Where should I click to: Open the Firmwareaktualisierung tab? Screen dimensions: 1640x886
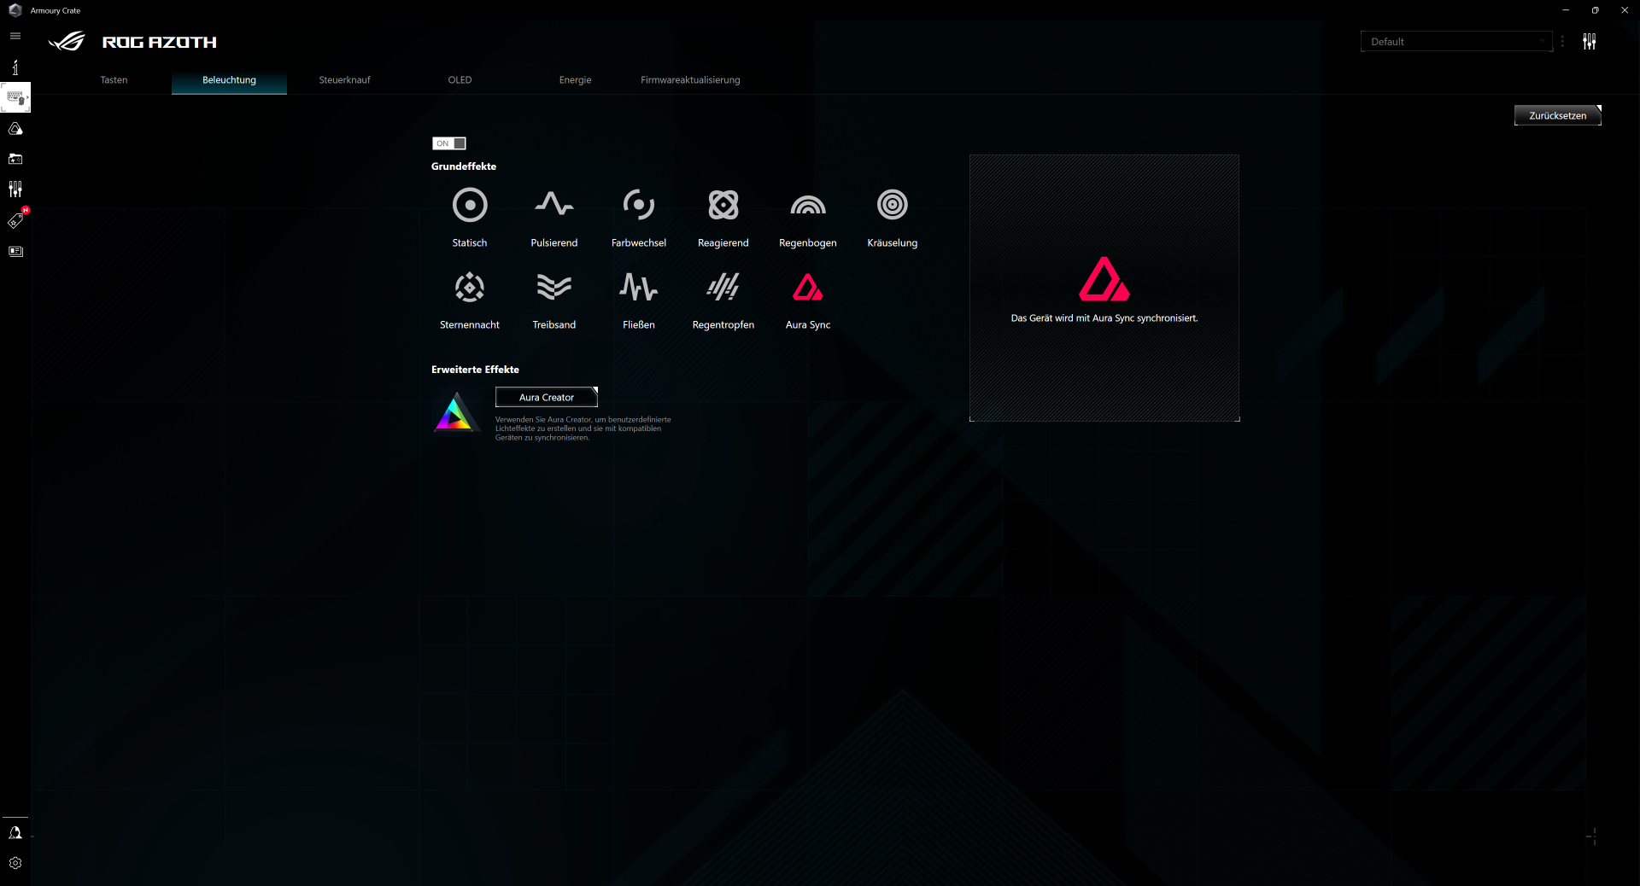click(x=690, y=80)
